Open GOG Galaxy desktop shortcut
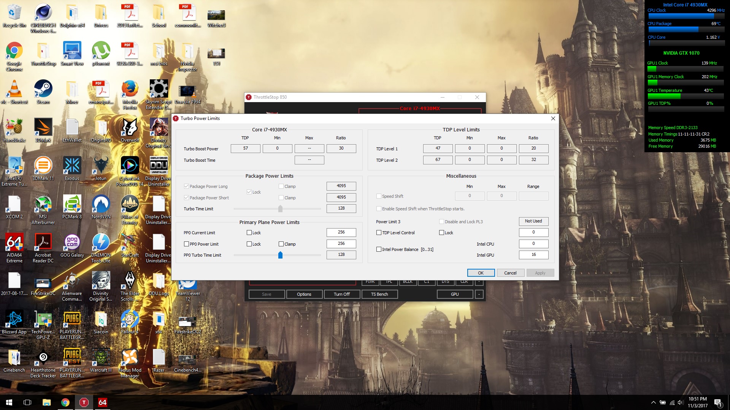 tap(72, 245)
